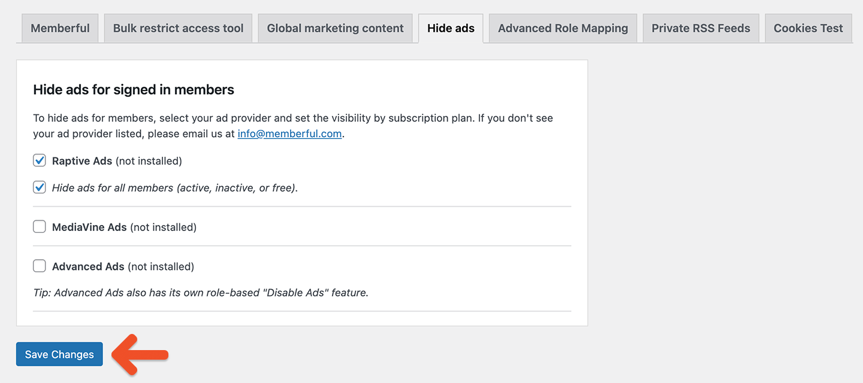Viewport: 863px width, 383px height.
Task: Re-enable the all members ad hiding option
Action: point(39,187)
